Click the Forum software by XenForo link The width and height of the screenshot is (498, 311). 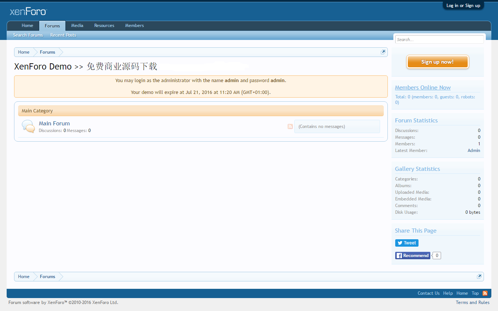(x=63, y=302)
